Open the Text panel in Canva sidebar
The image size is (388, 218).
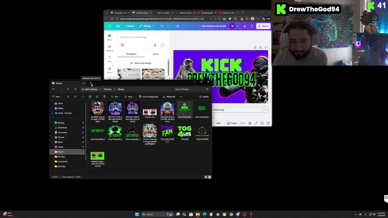[x=109, y=59]
